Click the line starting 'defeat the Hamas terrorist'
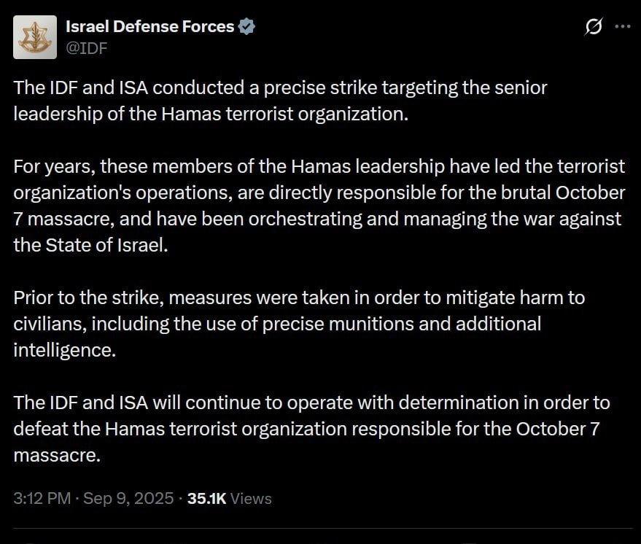The image size is (641, 544). (306, 429)
